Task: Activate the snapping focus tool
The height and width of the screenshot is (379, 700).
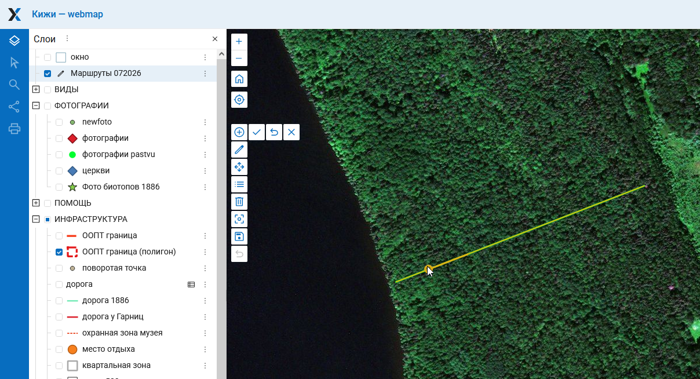Action: tap(239, 219)
